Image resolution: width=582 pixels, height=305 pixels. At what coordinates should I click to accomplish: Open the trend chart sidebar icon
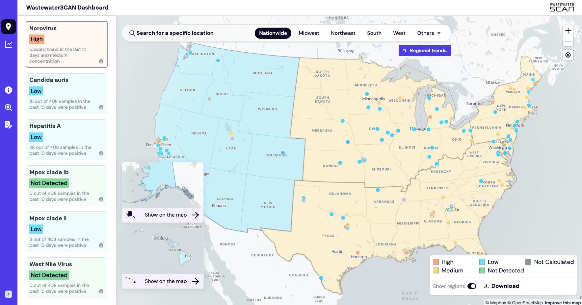click(x=9, y=44)
